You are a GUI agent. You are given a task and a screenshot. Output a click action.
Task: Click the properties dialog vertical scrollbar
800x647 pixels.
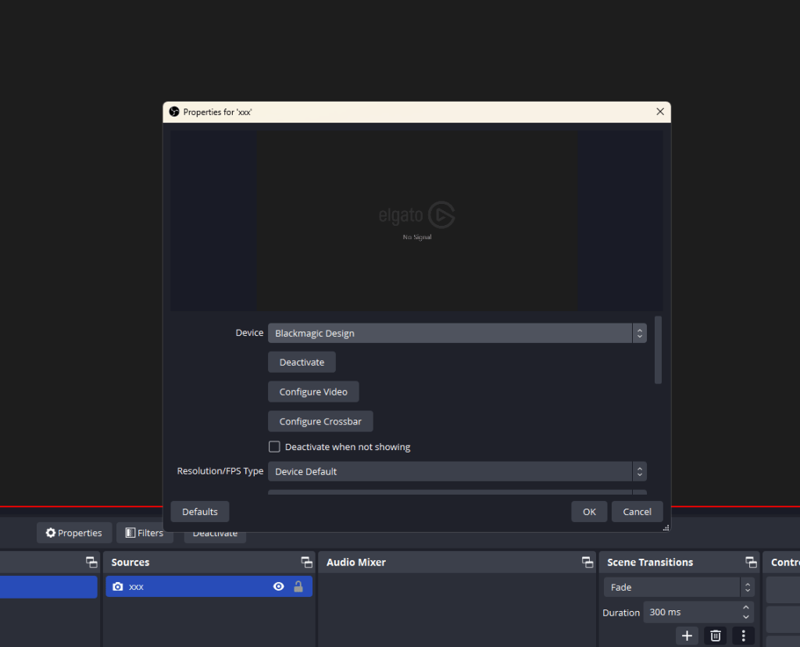click(658, 350)
